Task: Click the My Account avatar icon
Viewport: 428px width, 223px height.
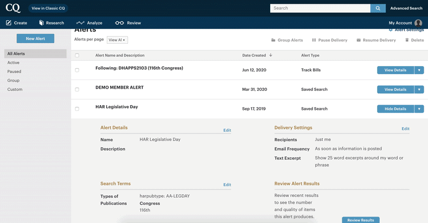Action: pos(418,23)
